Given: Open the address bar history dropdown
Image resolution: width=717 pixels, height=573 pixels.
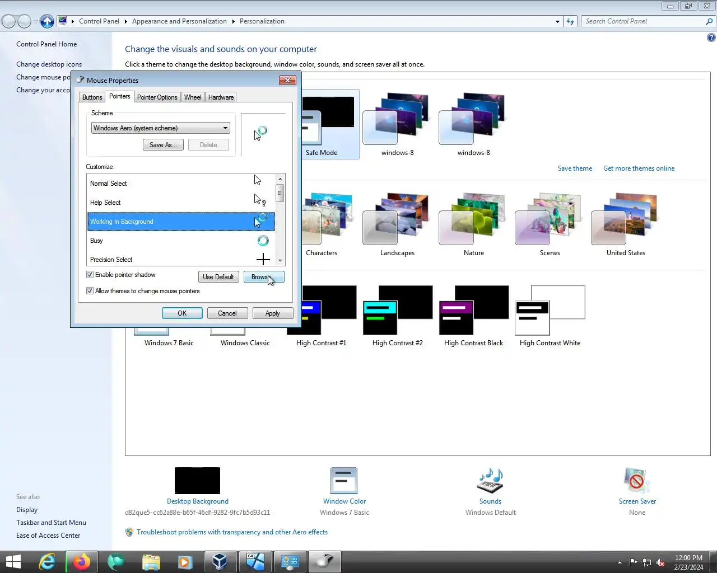Looking at the screenshot, I should point(557,21).
